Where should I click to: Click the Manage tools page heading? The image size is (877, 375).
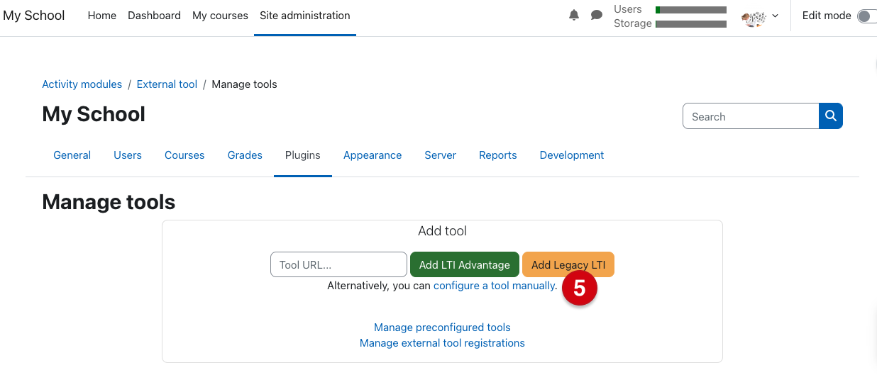click(109, 202)
